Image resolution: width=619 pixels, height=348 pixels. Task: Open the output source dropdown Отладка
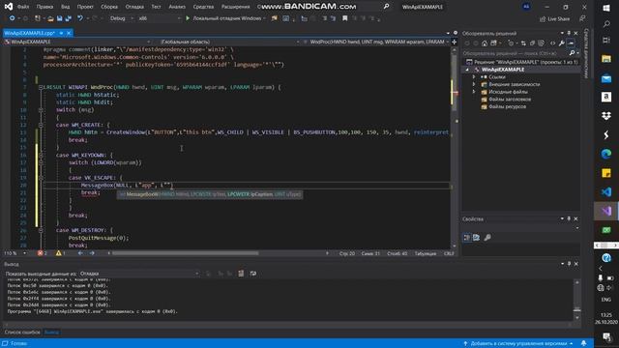pos(139,274)
